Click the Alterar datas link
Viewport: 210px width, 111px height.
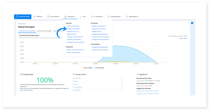point(183,39)
